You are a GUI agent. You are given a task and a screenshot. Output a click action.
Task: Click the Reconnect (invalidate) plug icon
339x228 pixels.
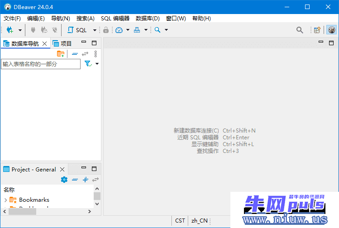tap(44, 30)
